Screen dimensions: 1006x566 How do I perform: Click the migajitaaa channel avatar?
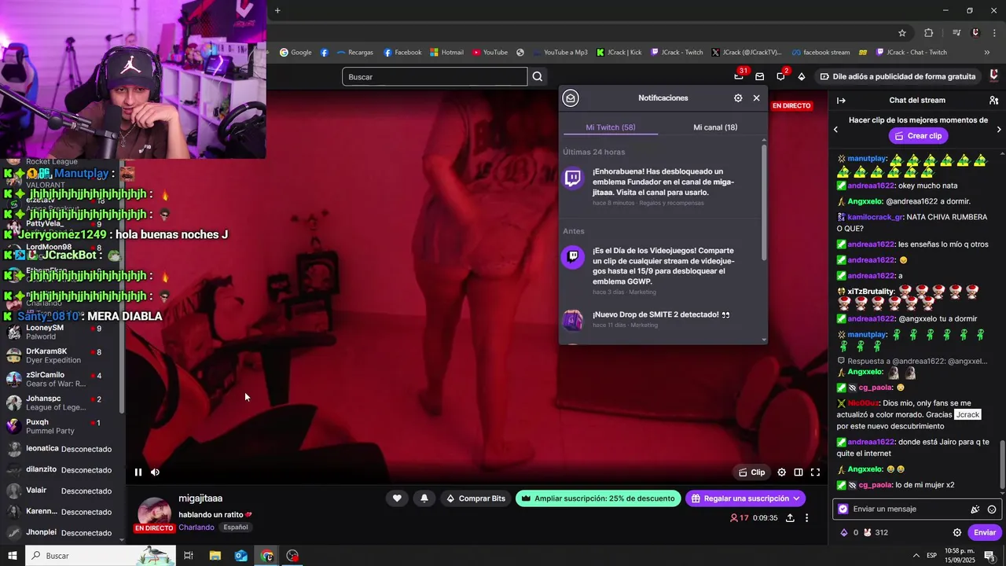155,515
